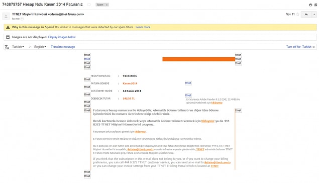Reply with the arrow button
Image resolution: width=319 pixels, height=183 pixels.
pyautogui.click(x=306, y=14)
